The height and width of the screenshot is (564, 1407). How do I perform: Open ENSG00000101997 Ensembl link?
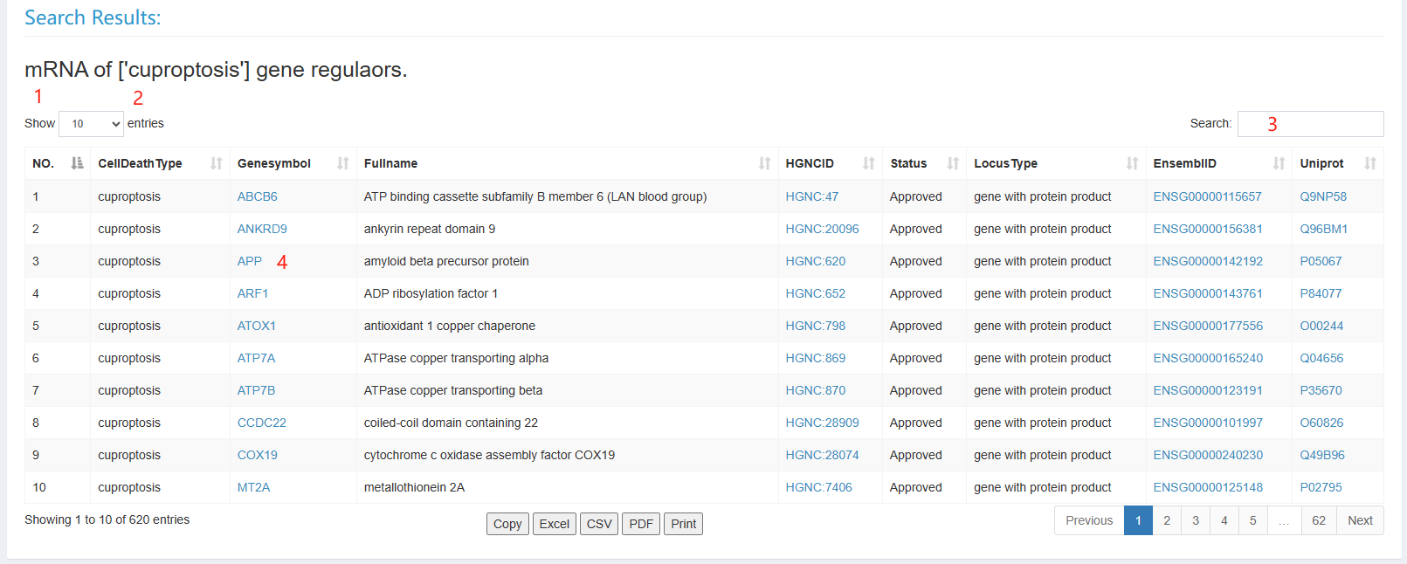click(1208, 423)
